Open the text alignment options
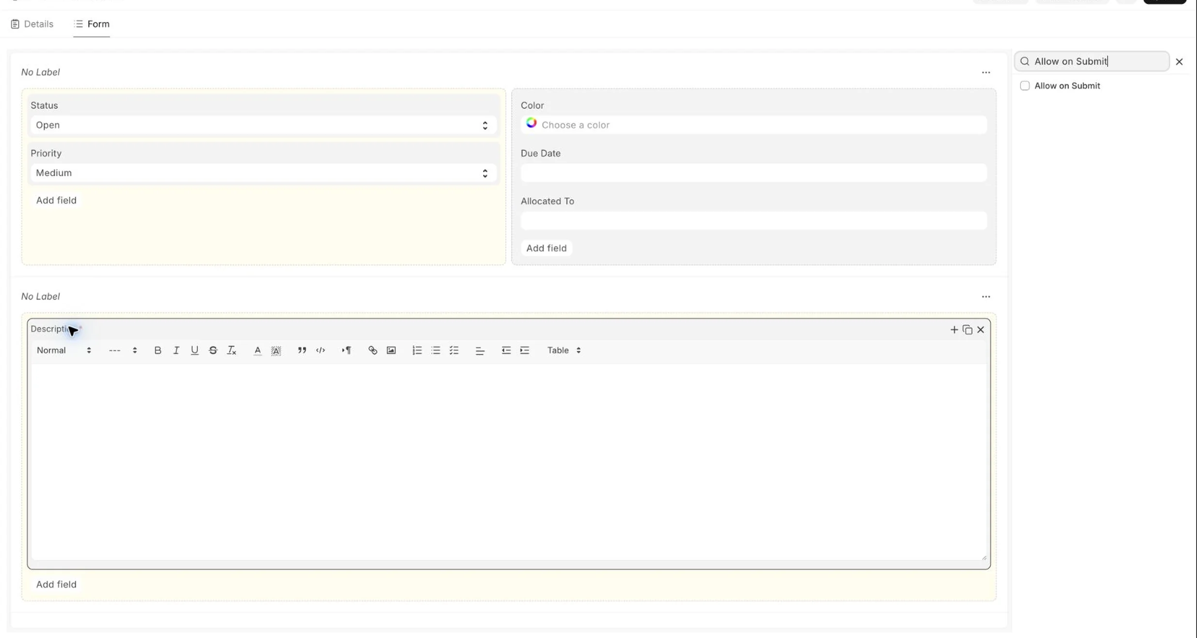 [x=480, y=350]
